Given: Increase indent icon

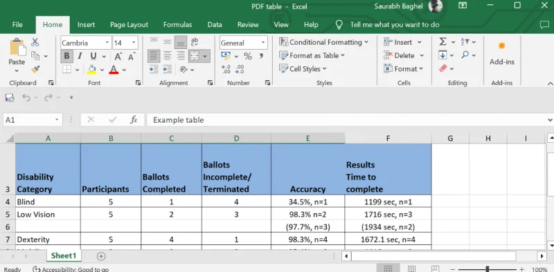Looking at the screenshot, I should coord(167,70).
